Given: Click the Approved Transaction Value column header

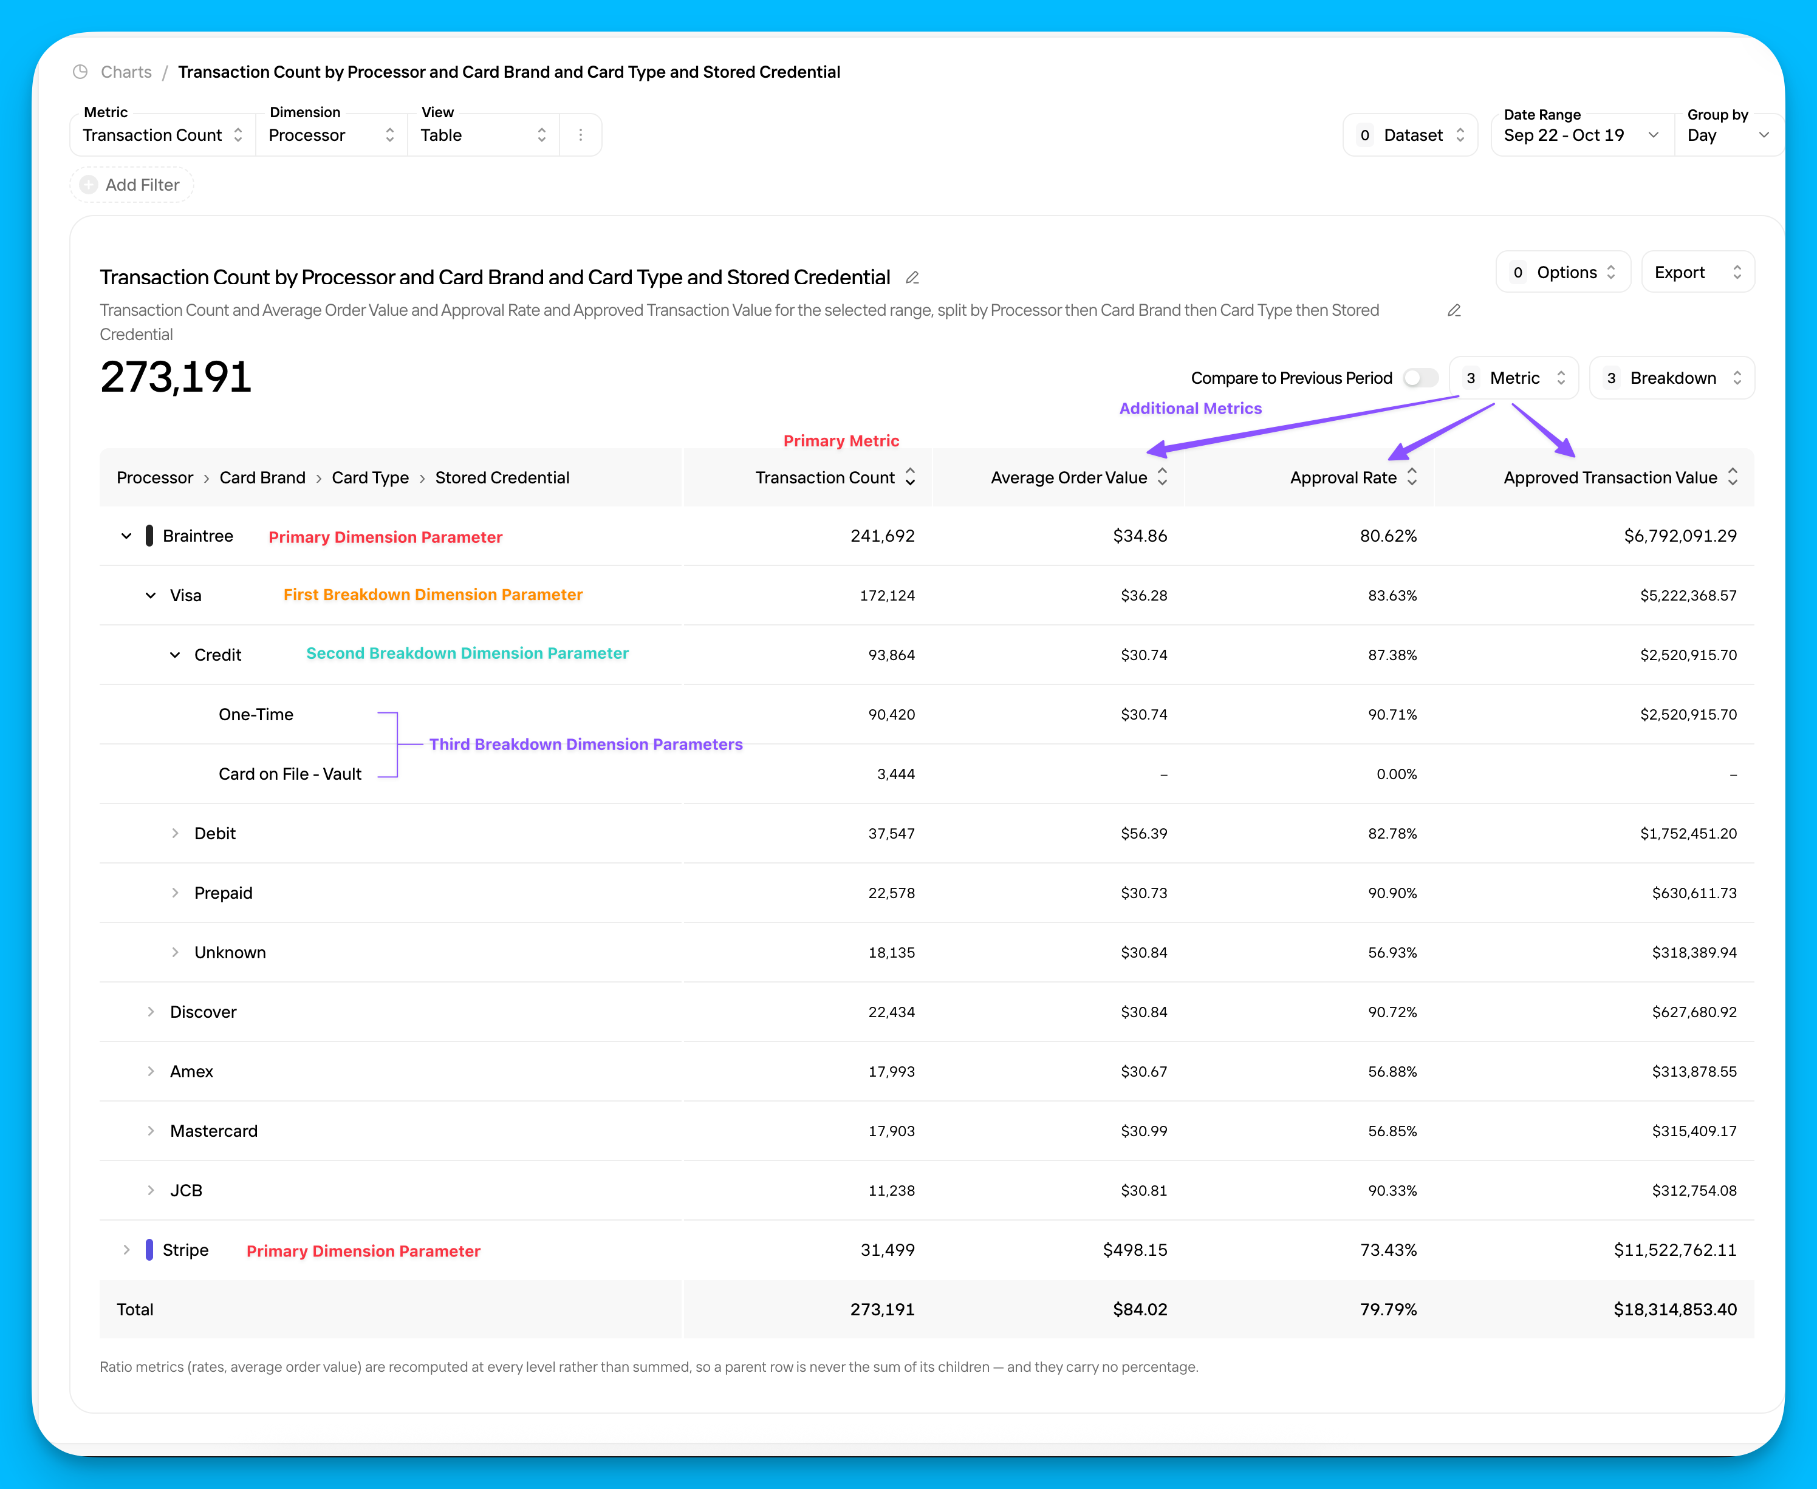Looking at the screenshot, I should (x=1609, y=478).
